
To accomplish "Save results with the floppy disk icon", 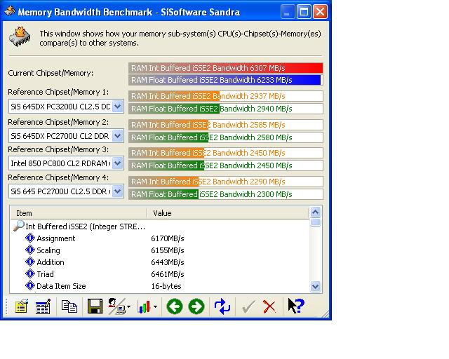I will point(95,306).
